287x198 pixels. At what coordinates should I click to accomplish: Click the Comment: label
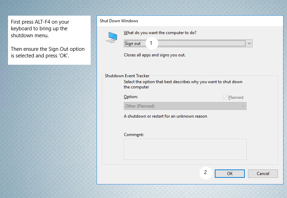coord(134,135)
